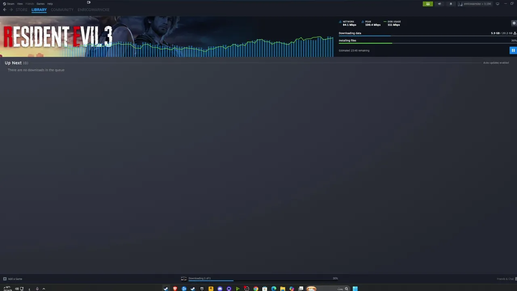Open Brave browser from taskbar
The width and height of the screenshot is (517, 291).
point(175,289)
